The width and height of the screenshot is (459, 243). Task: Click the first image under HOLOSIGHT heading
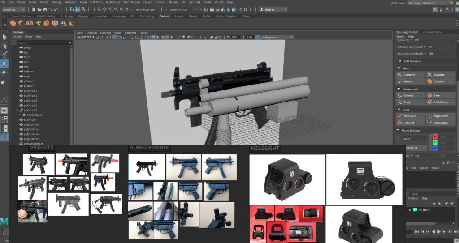pos(287,179)
